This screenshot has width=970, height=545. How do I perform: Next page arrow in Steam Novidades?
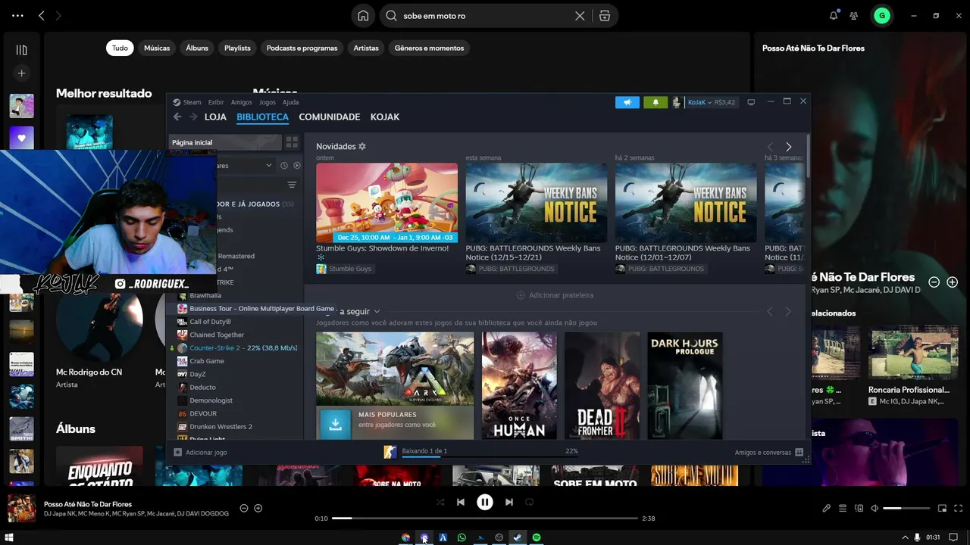(x=788, y=147)
